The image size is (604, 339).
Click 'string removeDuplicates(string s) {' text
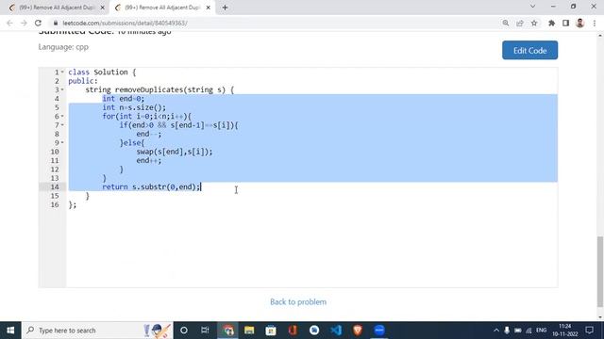click(x=159, y=89)
